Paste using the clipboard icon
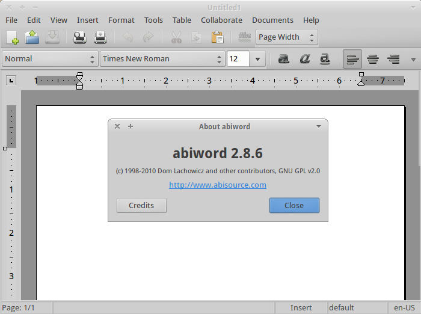 [217, 37]
